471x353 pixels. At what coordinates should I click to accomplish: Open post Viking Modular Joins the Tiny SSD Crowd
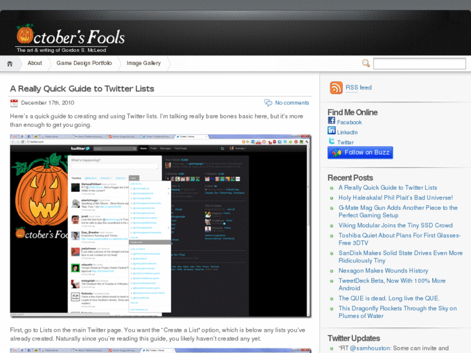click(x=395, y=225)
